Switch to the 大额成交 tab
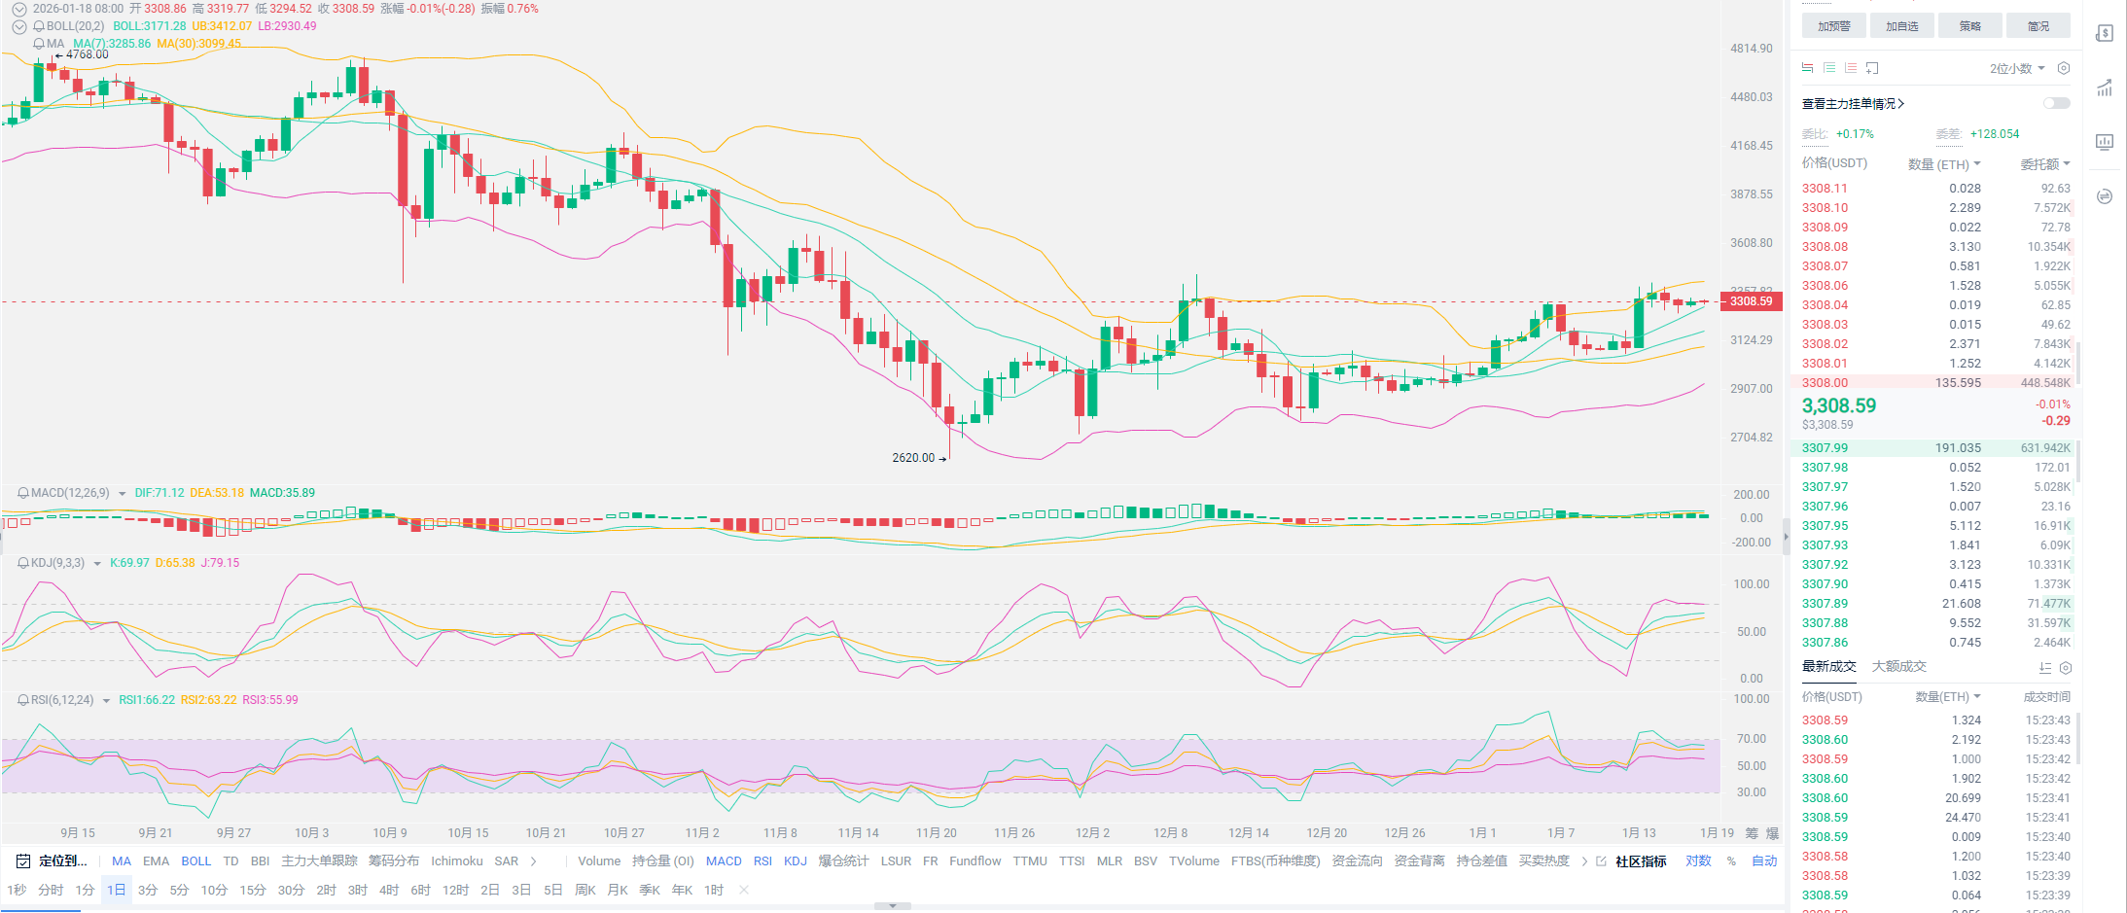 (1898, 666)
